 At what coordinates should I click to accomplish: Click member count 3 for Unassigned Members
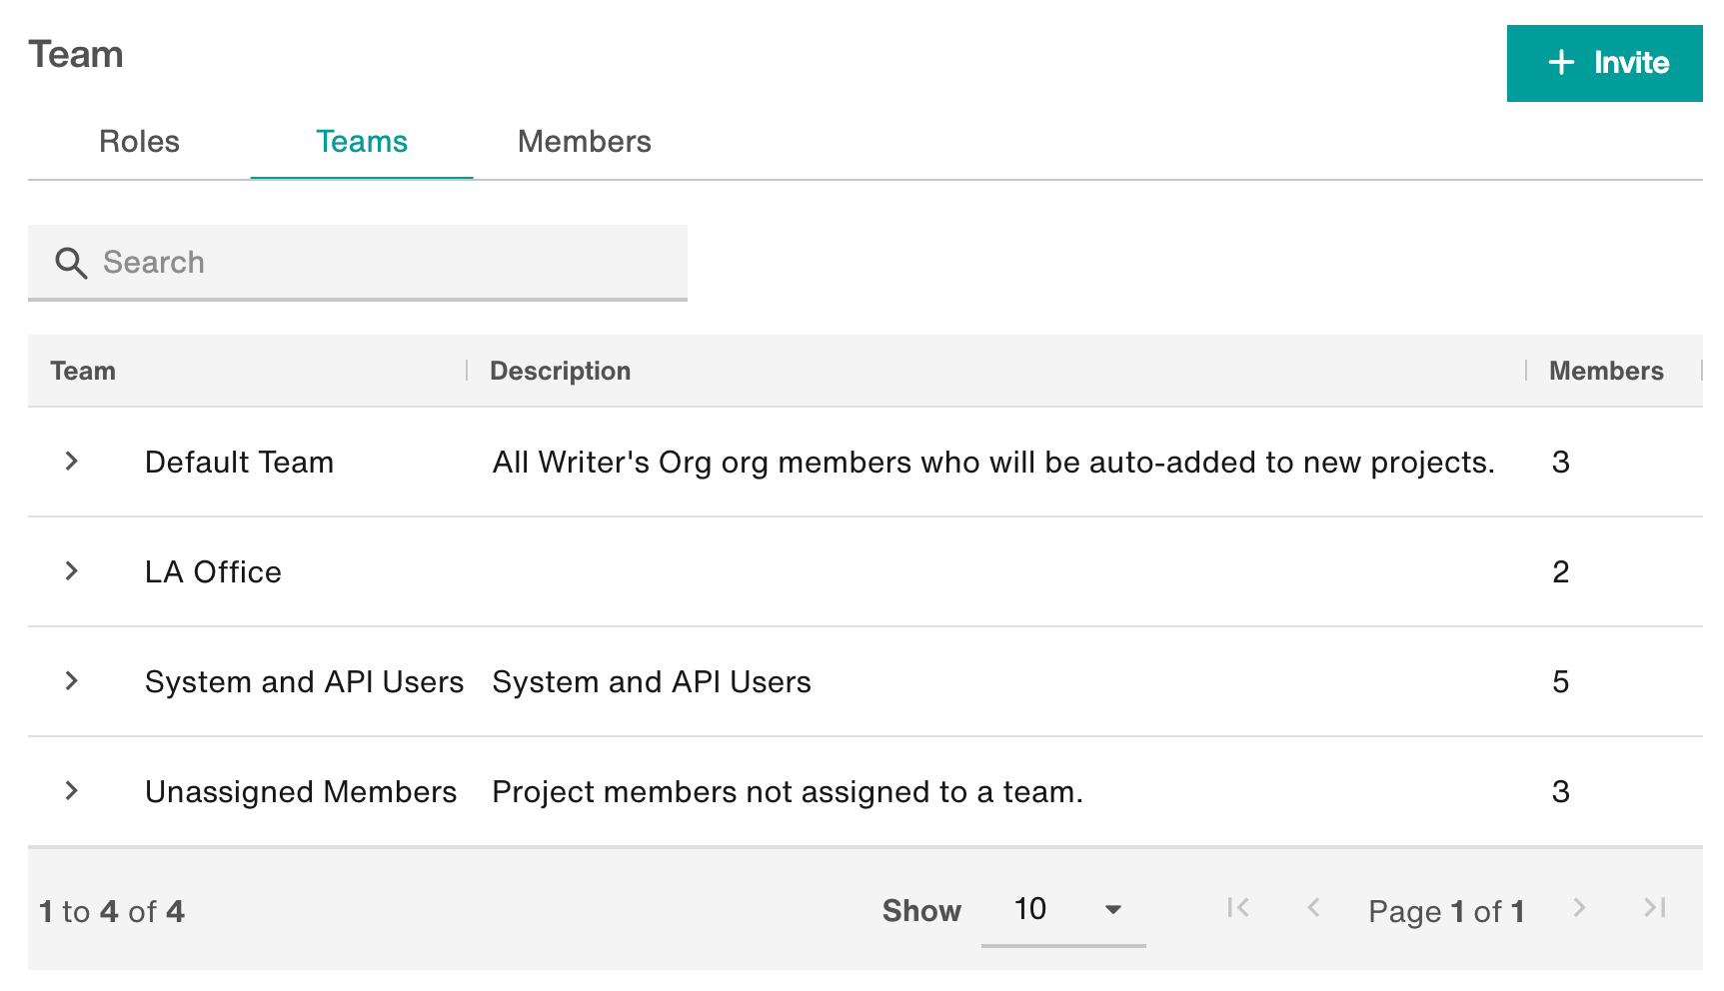click(1561, 792)
